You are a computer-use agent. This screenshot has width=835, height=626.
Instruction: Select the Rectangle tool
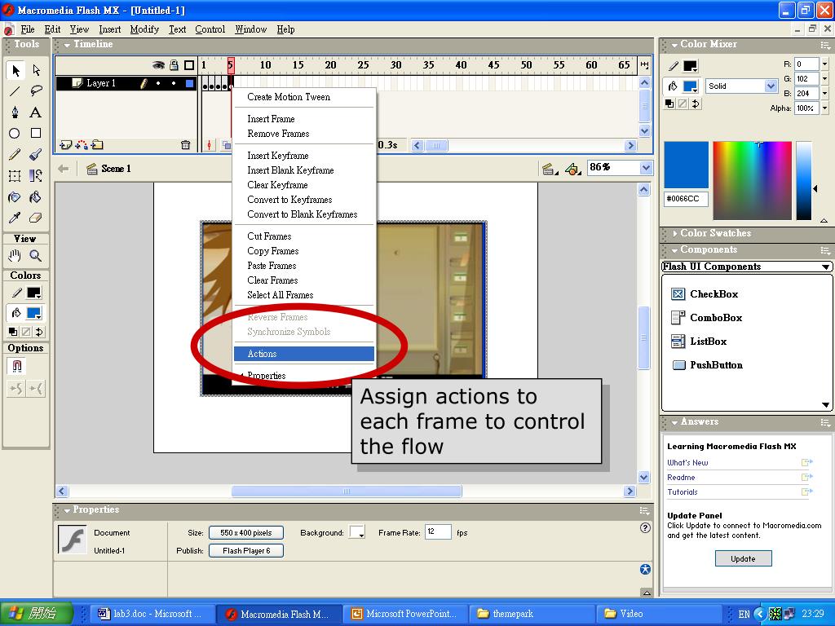pyautogui.click(x=36, y=133)
